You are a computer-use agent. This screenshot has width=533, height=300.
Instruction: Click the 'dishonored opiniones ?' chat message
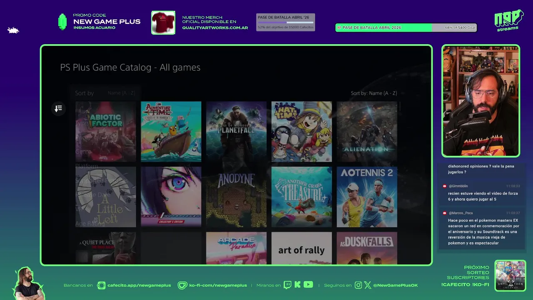[481, 169]
